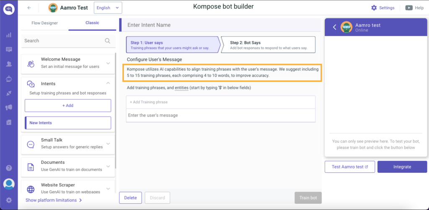Open bot integration robot icon in the sidebar

(9, 79)
